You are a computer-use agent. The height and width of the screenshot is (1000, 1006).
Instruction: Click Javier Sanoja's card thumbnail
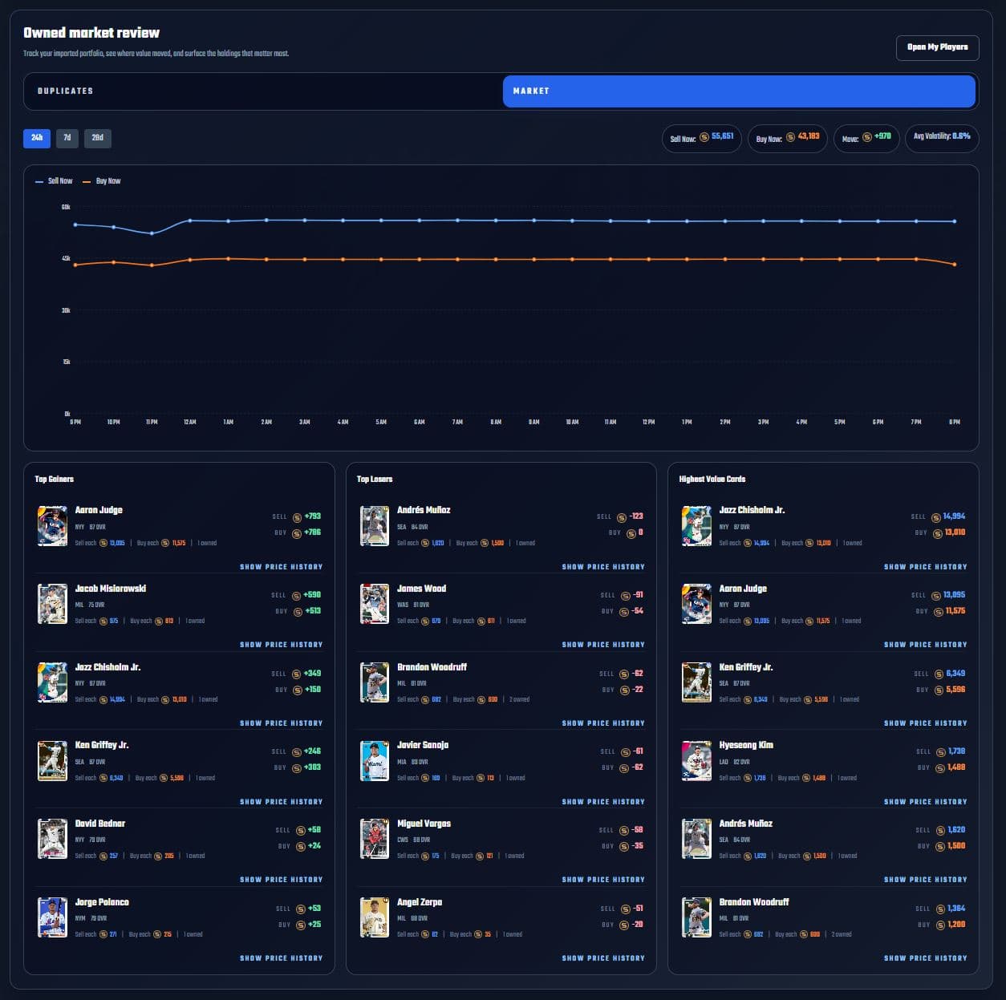click(x=374, y=760)
